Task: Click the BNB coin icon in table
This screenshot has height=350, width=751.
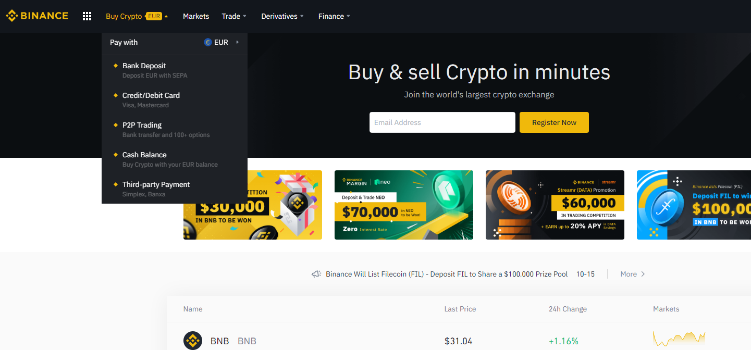Action: (x=193, y=341)
